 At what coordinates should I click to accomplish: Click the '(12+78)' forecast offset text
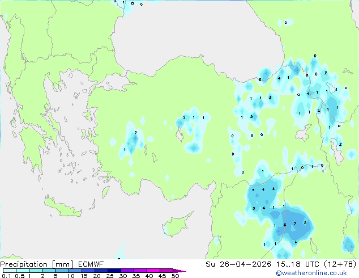click(x=340, y=264)
